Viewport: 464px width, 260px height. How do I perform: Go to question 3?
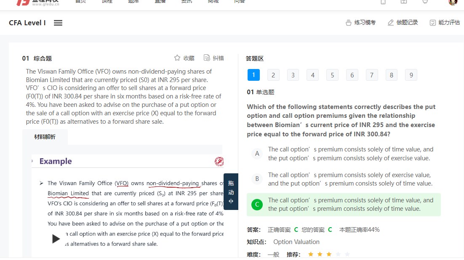pyautogui.click(x=293, y=75)
